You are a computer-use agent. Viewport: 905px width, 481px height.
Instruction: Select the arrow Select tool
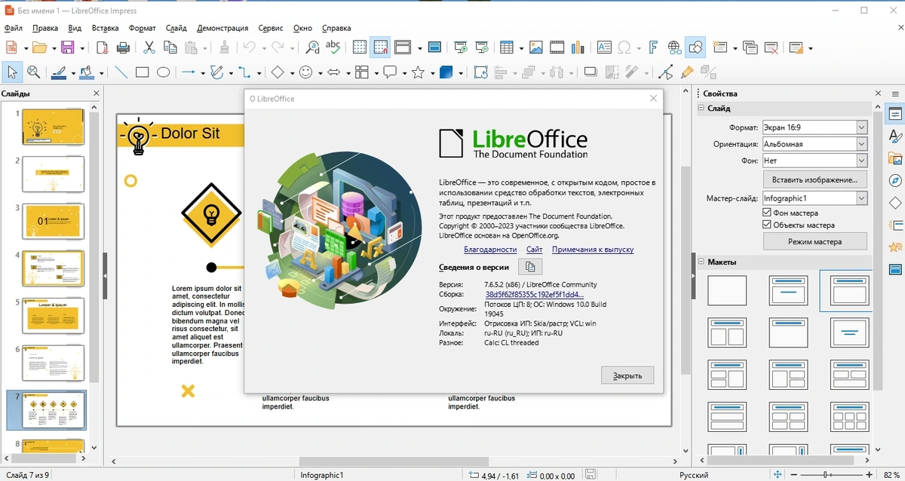tap(12, 72)
